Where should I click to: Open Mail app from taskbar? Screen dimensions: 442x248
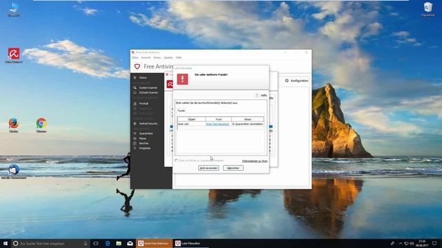click(x=130, y=243)
